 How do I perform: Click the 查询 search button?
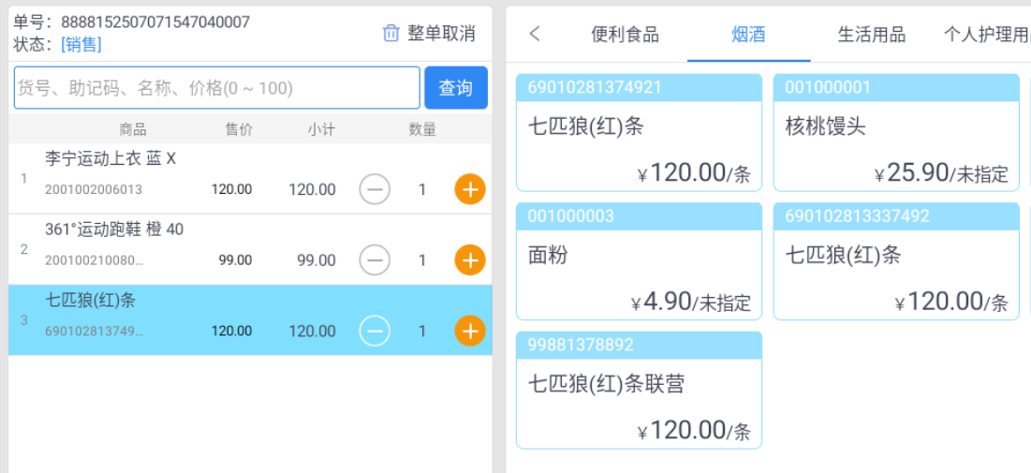[456, 87]
